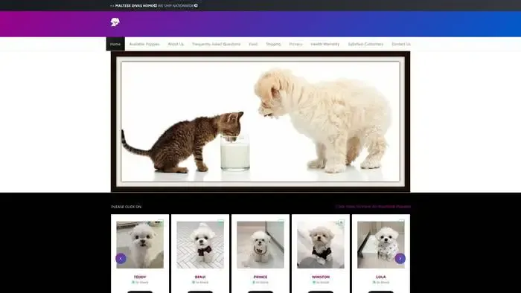Click In Stock status under Benji
The height and width of the screenshot is (293, 521).
pos(200,283)
